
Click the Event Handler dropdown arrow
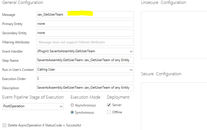131,51
